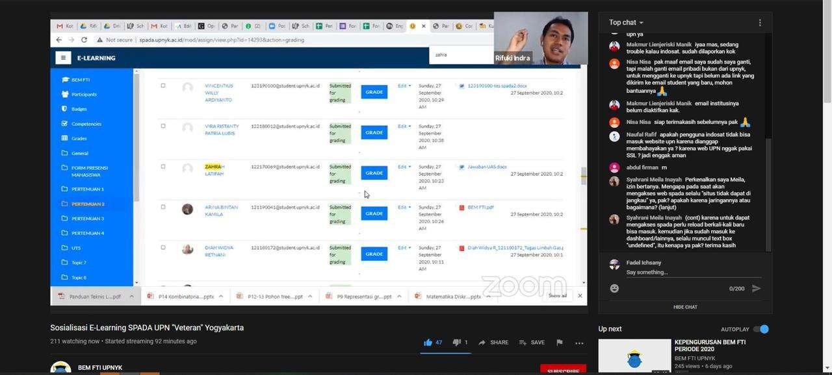
Task: Open PERTEMUAN 1 section
Action: [88, 189]
